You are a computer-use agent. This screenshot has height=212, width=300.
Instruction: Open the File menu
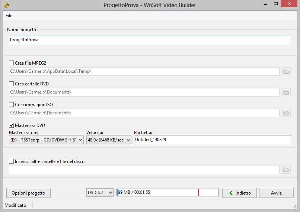coord(9,16)
